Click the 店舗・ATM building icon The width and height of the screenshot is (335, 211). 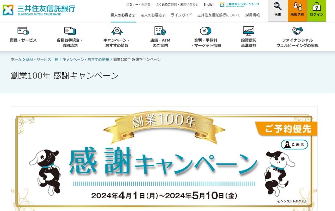(x=160, y=31)
